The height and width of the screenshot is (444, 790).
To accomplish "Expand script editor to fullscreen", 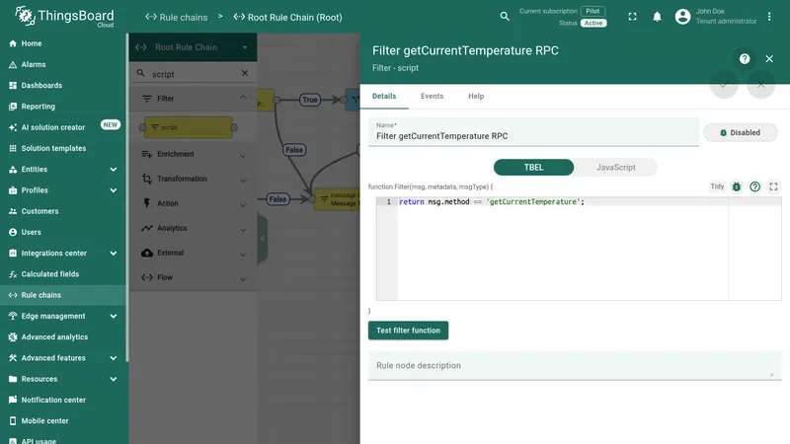I will 773,186.
